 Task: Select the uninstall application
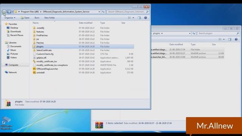pyautogui.click(x=40, y=73)
